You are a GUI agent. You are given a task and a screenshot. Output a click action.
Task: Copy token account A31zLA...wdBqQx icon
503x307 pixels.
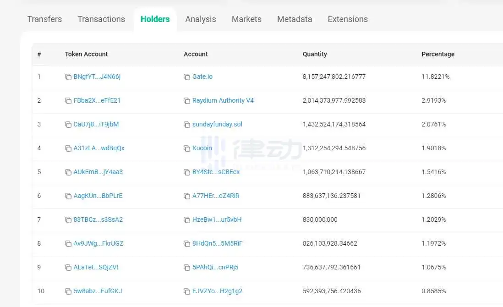[x=68, y=148]
